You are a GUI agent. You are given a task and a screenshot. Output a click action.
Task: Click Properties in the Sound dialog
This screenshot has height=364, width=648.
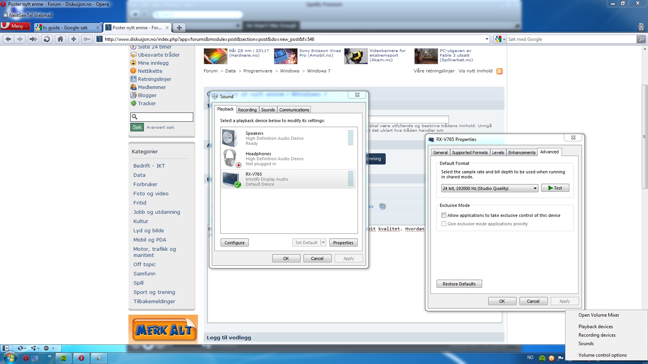pyautogui.click(x=343, y=243)
